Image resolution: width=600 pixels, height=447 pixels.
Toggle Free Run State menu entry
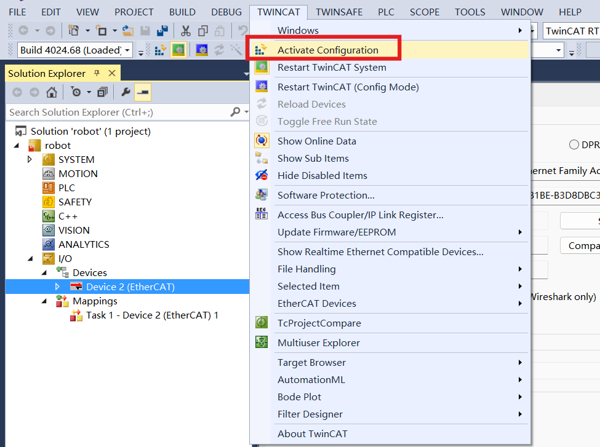327,121
